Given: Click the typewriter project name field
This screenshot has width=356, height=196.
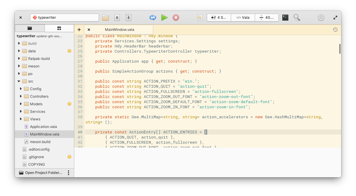Looking at the screenshot, I should pos(65,18).
